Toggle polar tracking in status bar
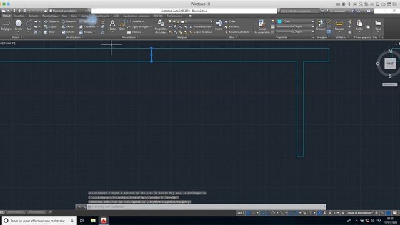This screenshot has height=225, width=400. (x=273, y=213)
